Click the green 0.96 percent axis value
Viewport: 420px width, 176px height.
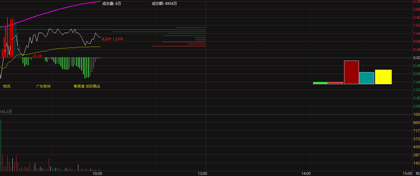(416, 74)
